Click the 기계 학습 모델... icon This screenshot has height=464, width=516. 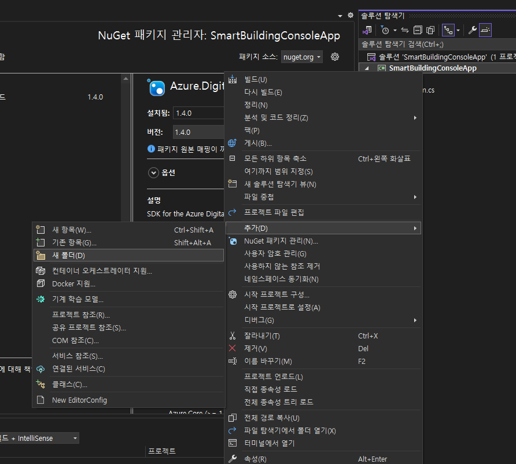40,299
